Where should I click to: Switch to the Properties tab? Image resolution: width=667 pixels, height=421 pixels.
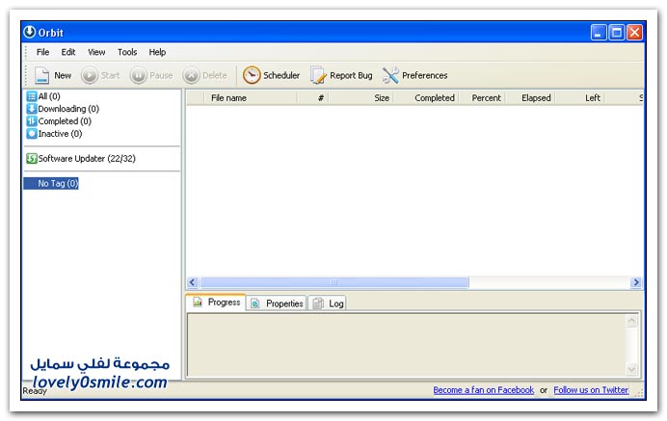(x=277, y=303)
